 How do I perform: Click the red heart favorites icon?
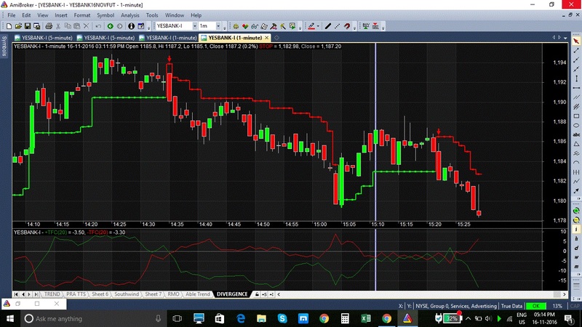pos(245,26)
